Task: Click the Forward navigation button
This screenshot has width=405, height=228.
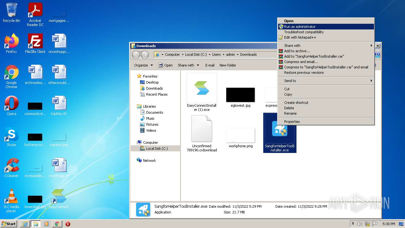Action: click(x=145, y=55)
